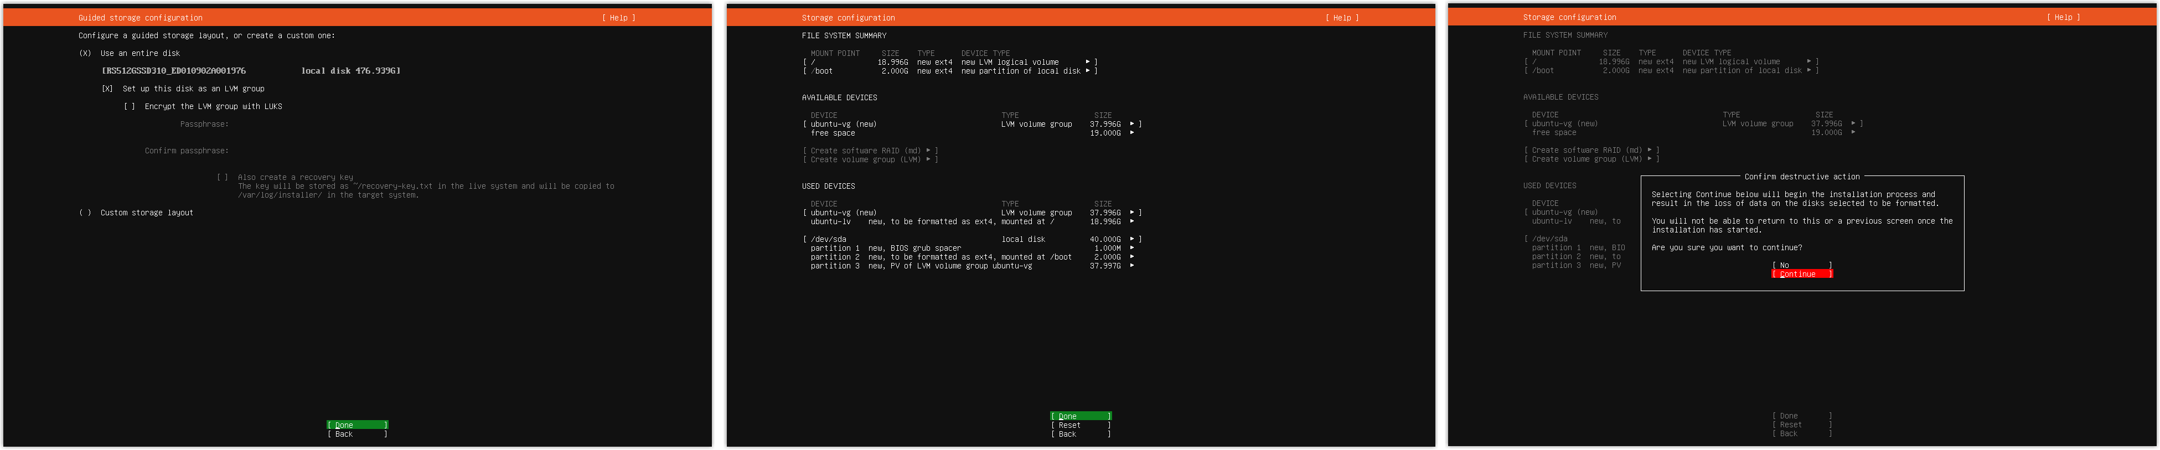Uncheck "Set up this disk as an LVM group"
The width and height of the screenshot is (2160, 450).
coord(107,89)
